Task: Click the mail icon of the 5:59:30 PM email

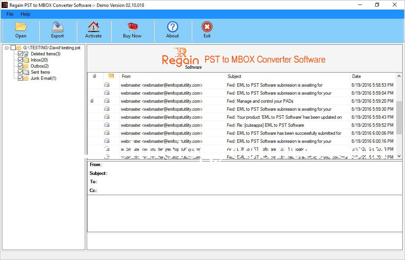Action: (x=107, y=109)
